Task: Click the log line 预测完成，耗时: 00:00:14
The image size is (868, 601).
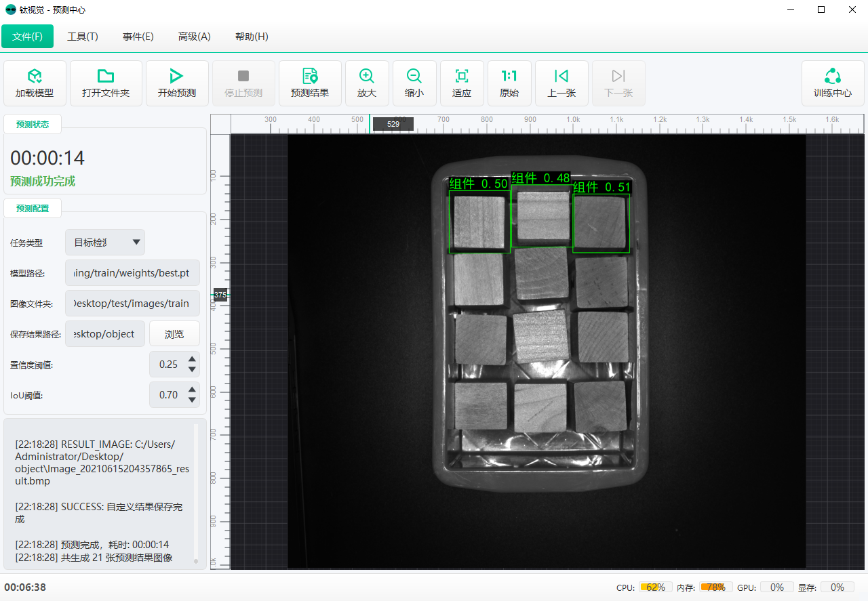Action: click(92, 545)
